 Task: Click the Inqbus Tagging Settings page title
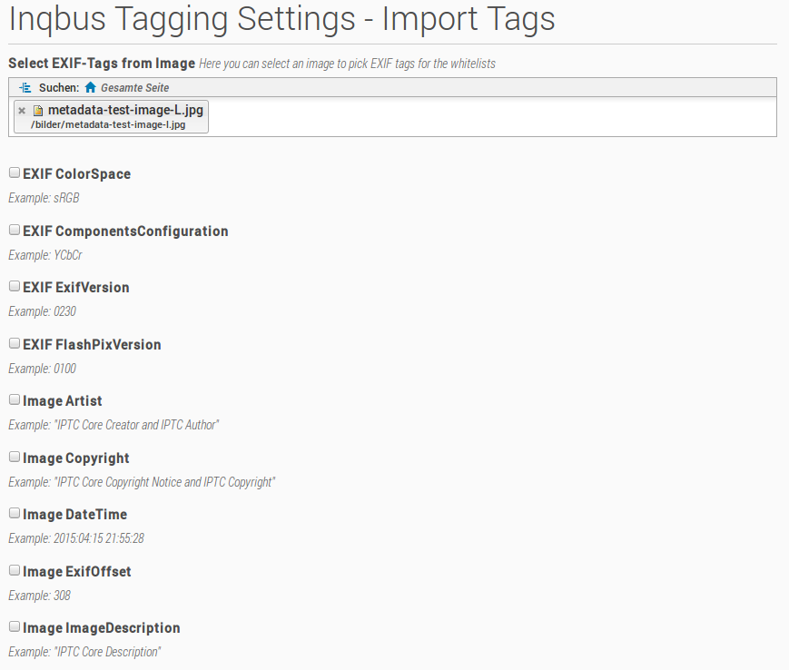[281, 19]
